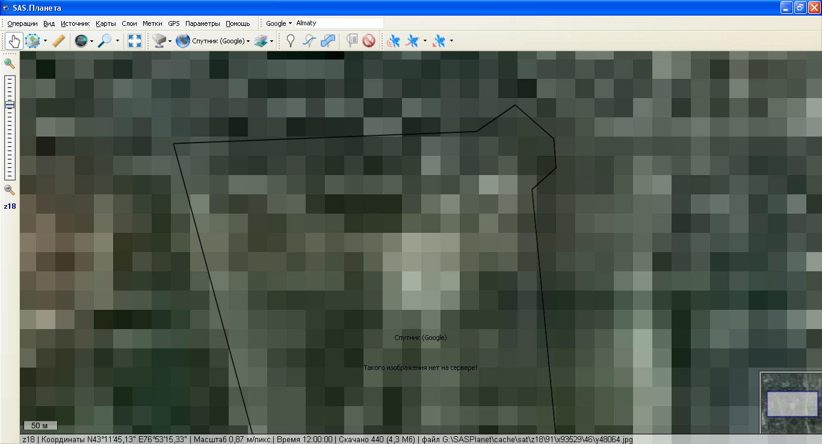The height and width of the screenshot is (444, 822).
Task: Click the zoom in magnifier above slider
Action: (10, 63)
